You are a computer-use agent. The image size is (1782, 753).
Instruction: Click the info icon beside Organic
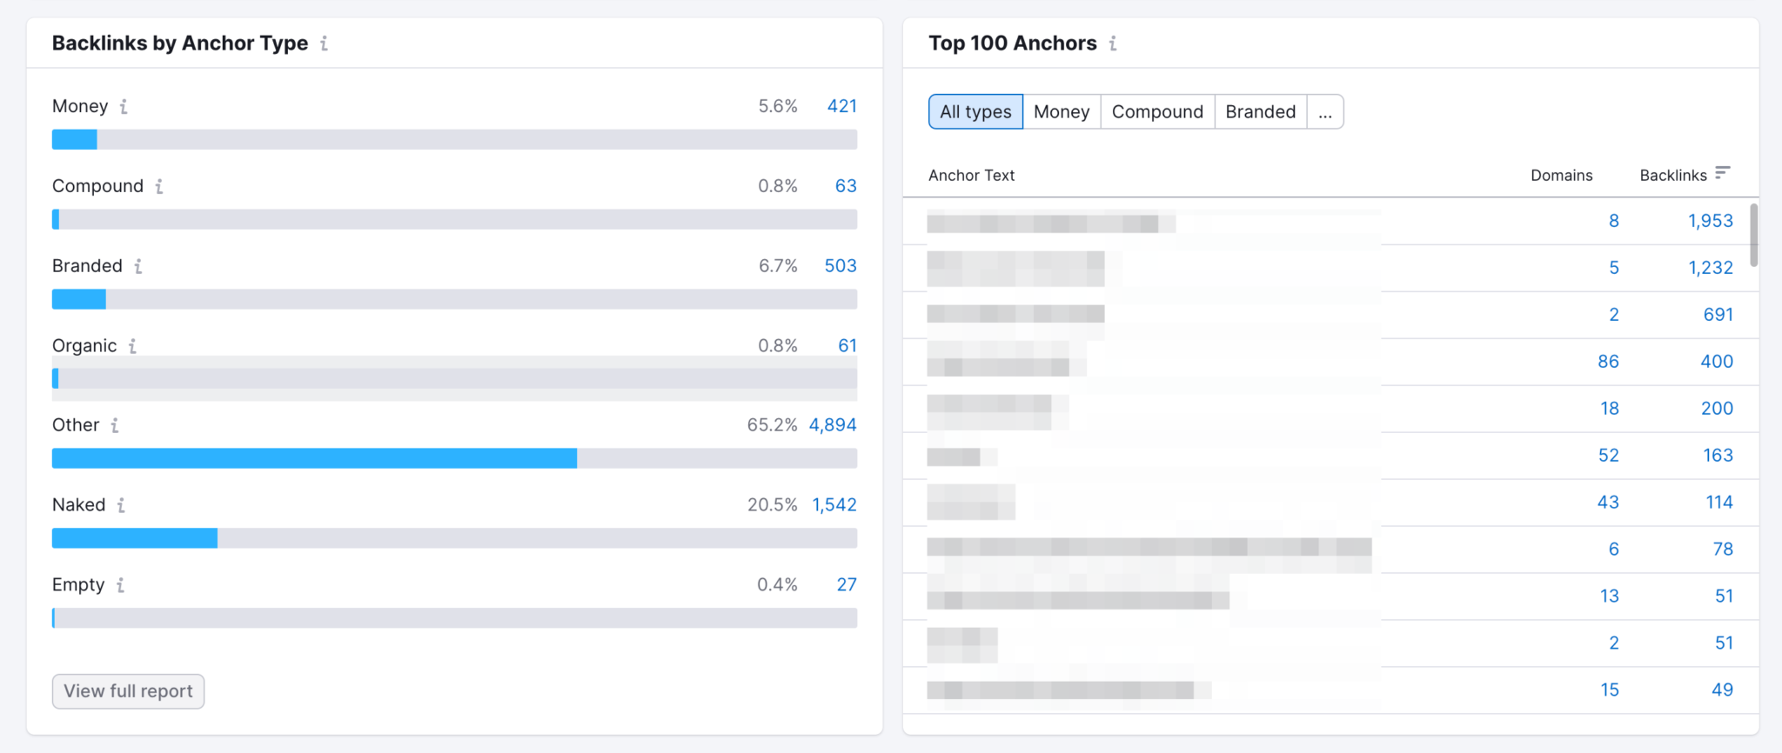point(132,346)
